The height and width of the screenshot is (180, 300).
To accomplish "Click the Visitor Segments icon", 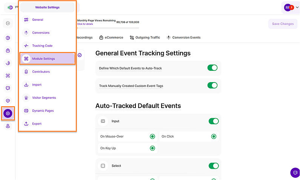I will (26, 98).
